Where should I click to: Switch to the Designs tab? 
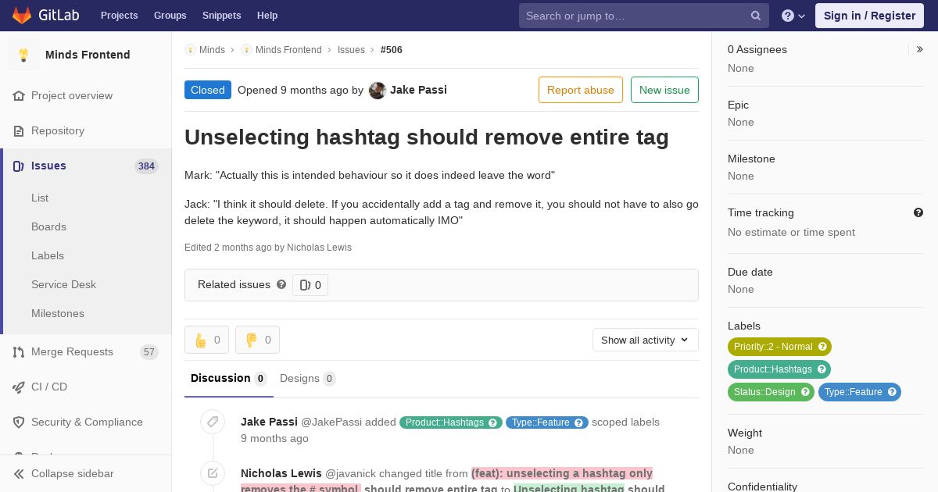point(307,378)
